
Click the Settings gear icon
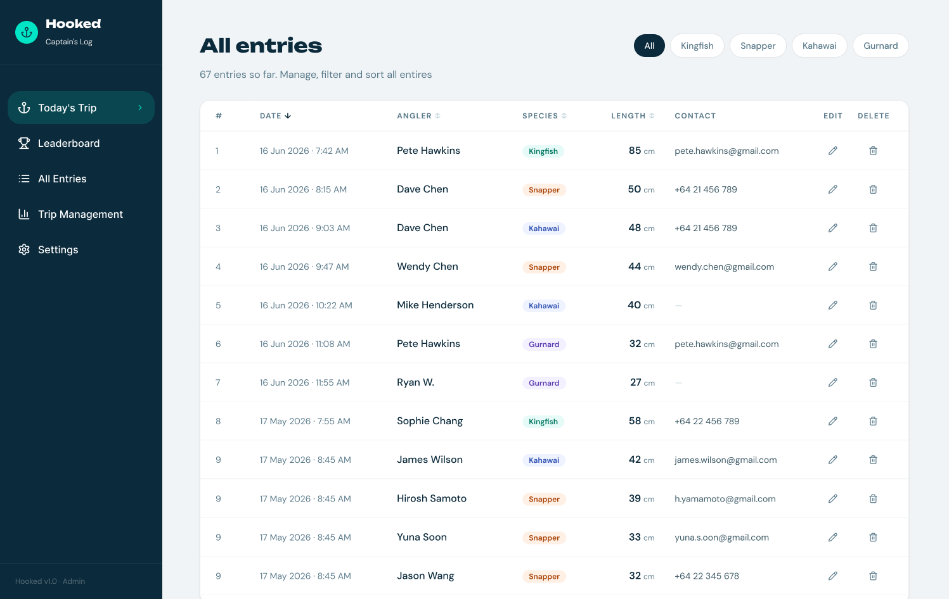(x=24, y=249)
